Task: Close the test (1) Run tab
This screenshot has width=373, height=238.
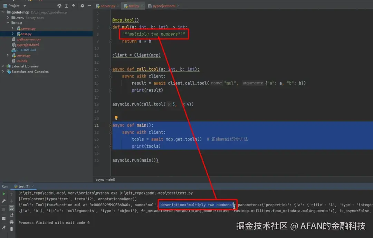Action: (32, 186)
